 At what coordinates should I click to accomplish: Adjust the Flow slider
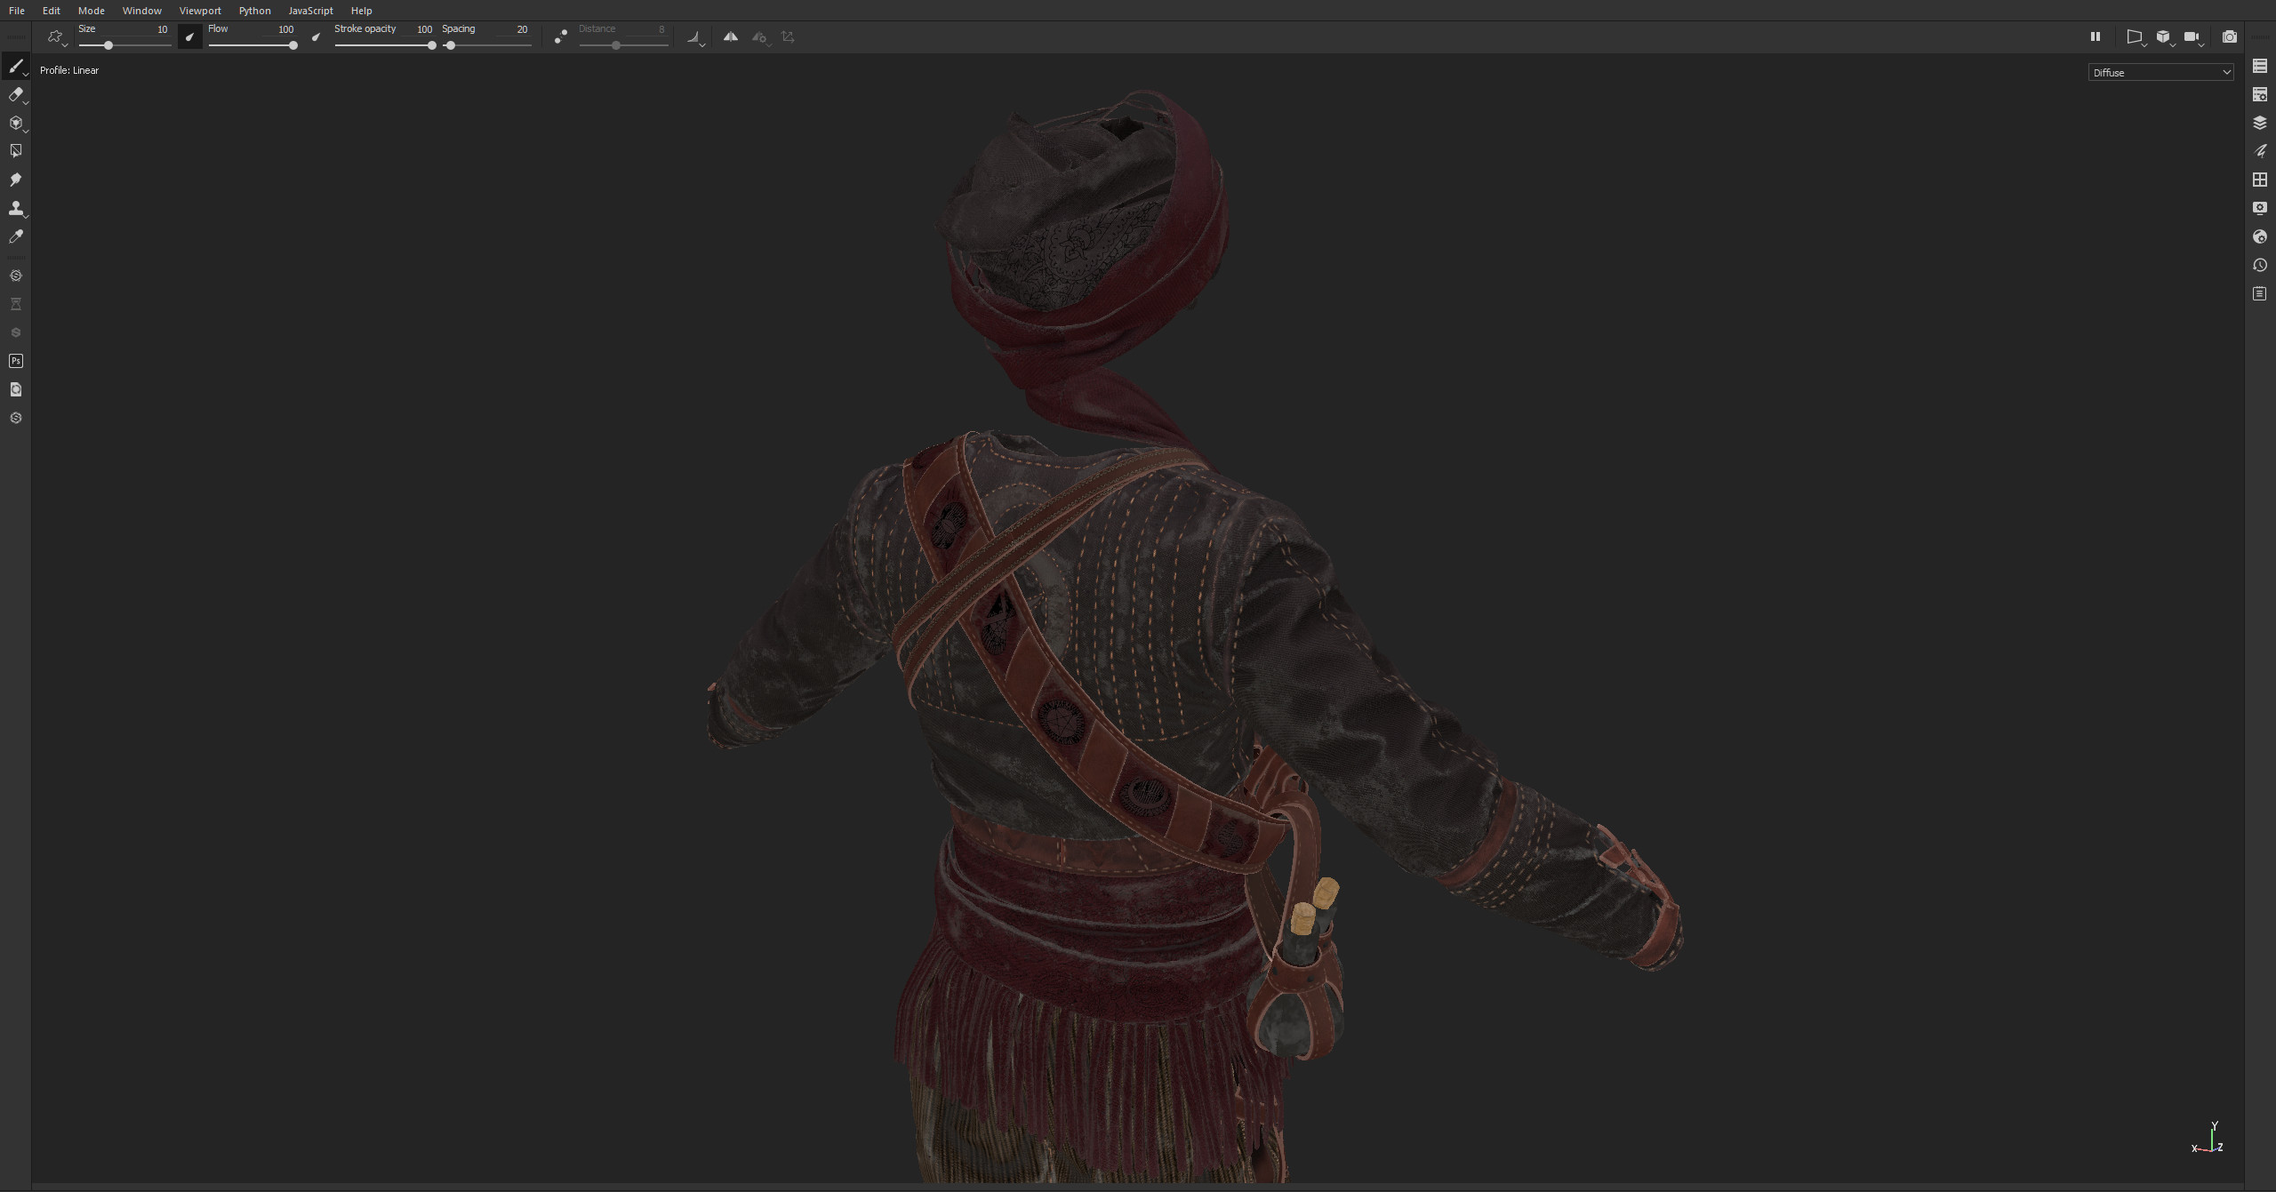252,45
